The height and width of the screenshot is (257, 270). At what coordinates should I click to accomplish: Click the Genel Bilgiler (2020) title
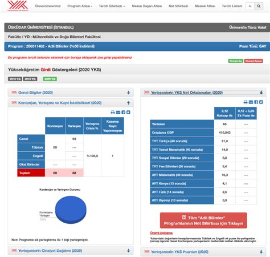click(x=35, y=93)
